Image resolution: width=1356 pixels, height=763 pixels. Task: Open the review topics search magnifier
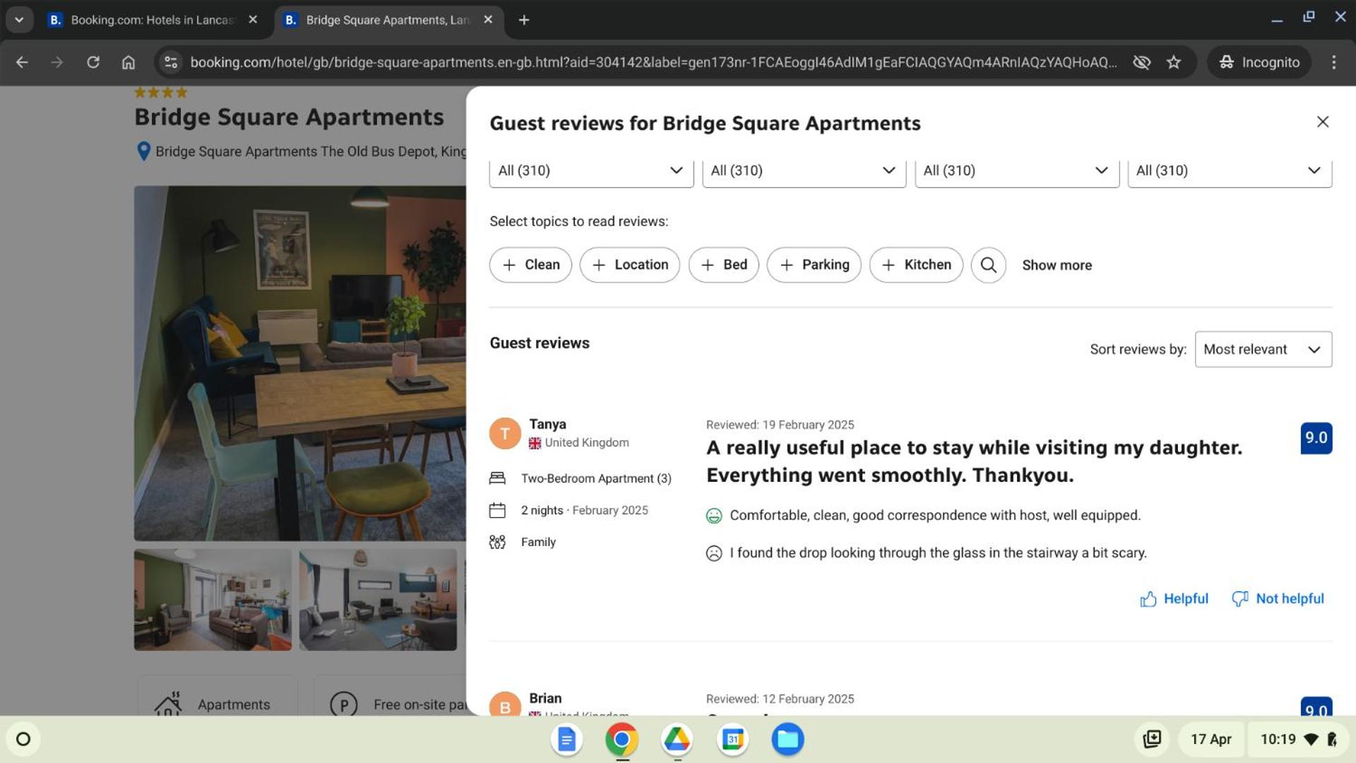(x=988, y=265)
